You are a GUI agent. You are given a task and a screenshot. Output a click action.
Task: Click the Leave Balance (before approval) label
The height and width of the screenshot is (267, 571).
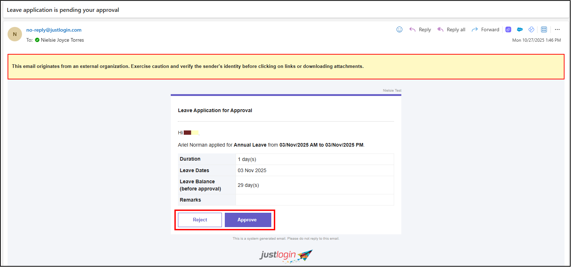point(200,185)
